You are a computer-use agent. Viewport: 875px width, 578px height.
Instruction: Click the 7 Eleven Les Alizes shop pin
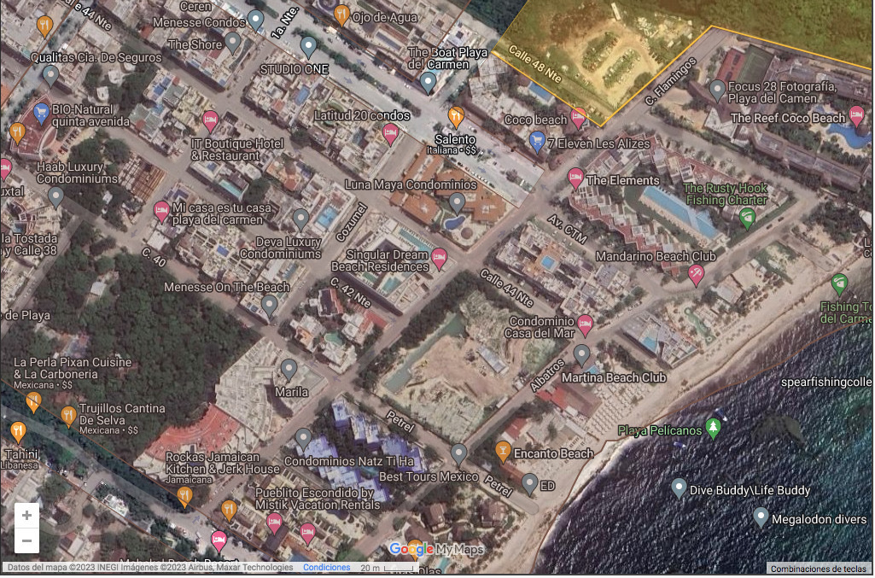coord(537,141)
